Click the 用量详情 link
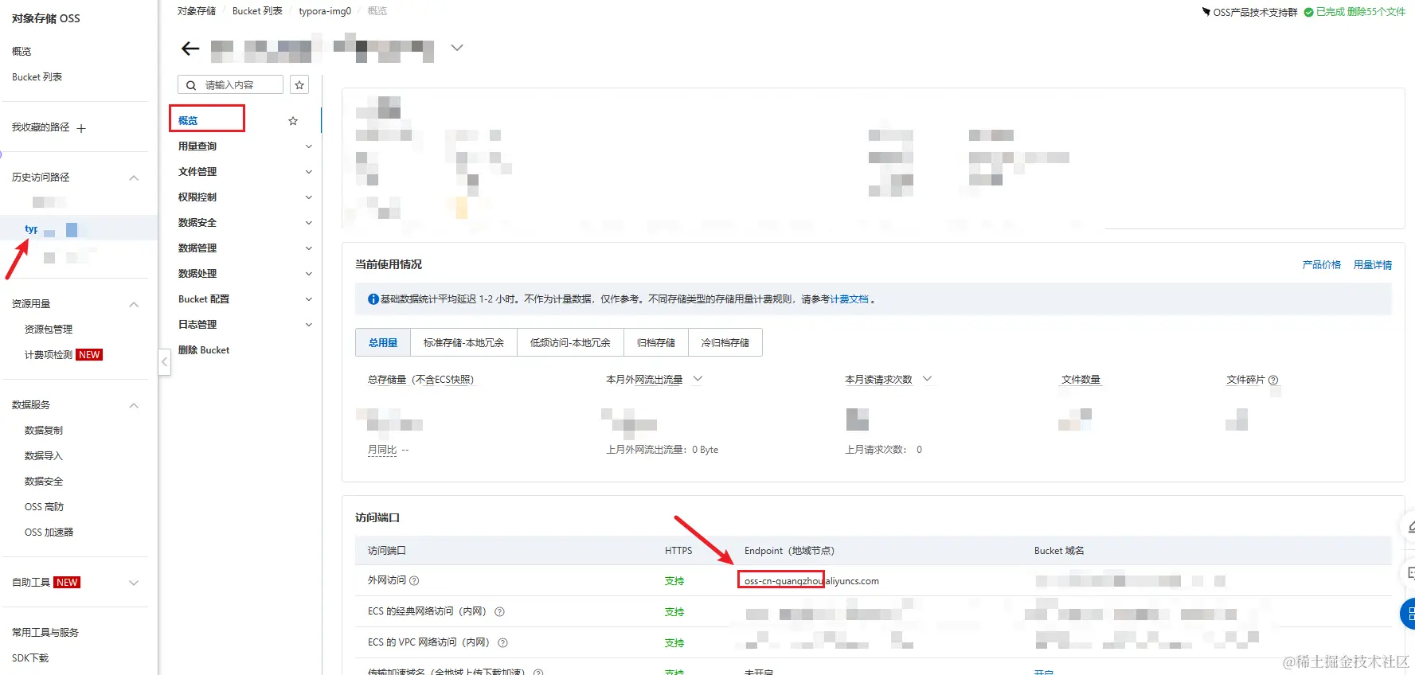The height and width of the screenshot is (675, 1415). pos(1373,265)
